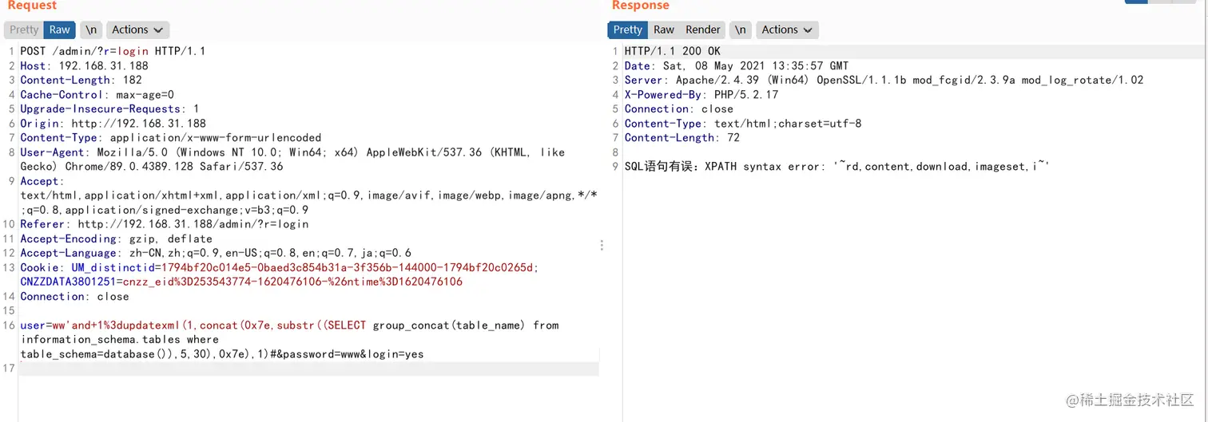Click the "Upgrade-Insecure-Requests: 1" header
Screen dimensions: 1208x422
[x=109, y=108]
